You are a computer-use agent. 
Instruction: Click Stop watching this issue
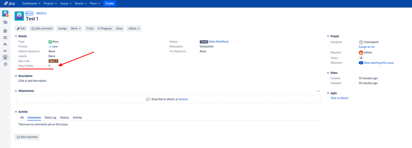point(379,63)
